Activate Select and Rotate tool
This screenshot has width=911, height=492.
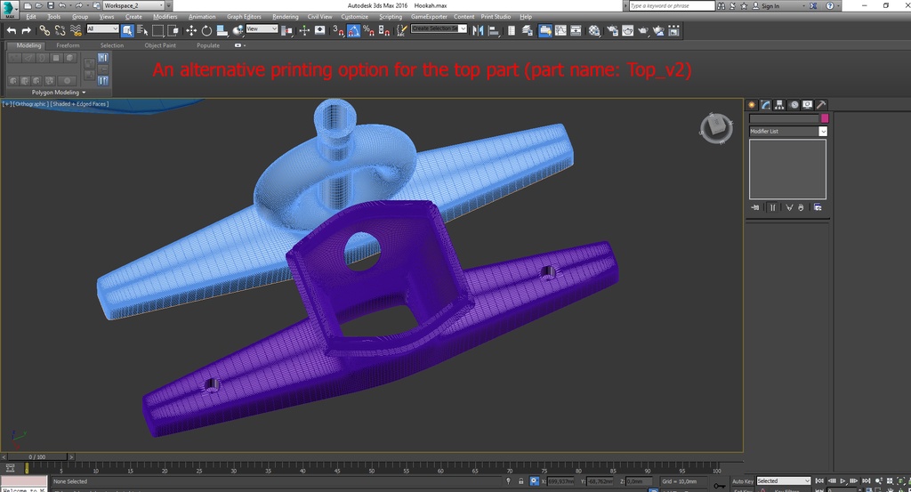click(206, 31)
